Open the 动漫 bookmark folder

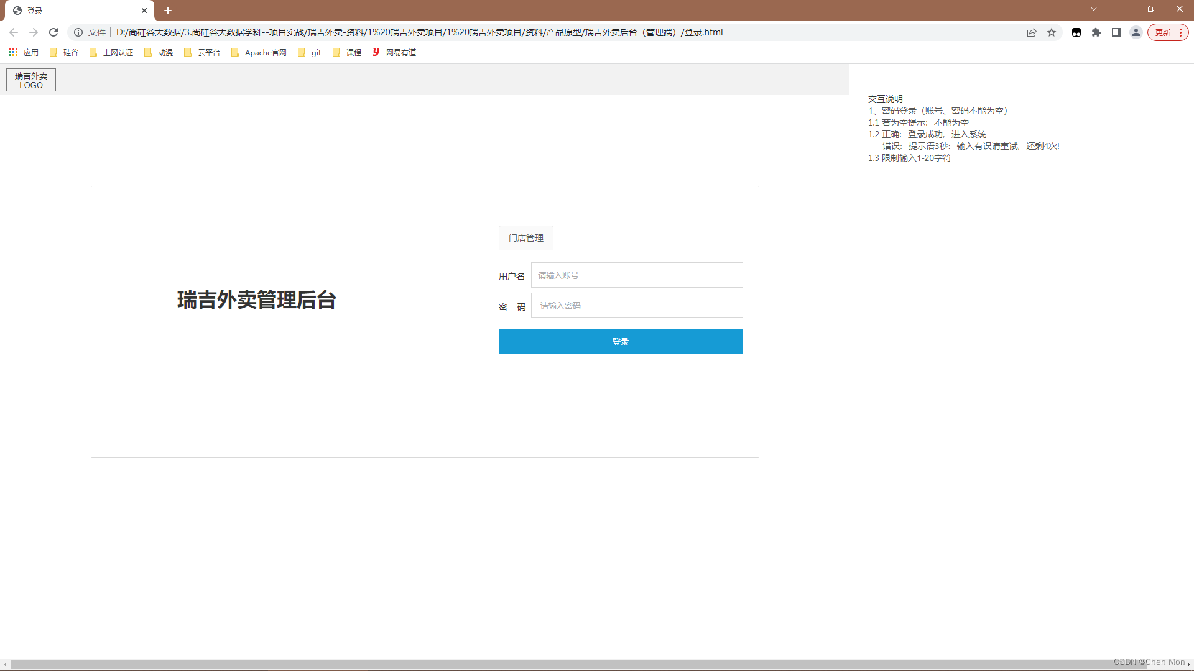point(159,53)
